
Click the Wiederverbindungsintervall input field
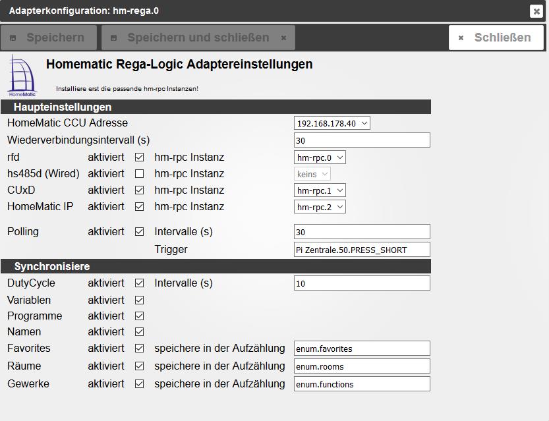pyautogui.click(x=362, y=140)
